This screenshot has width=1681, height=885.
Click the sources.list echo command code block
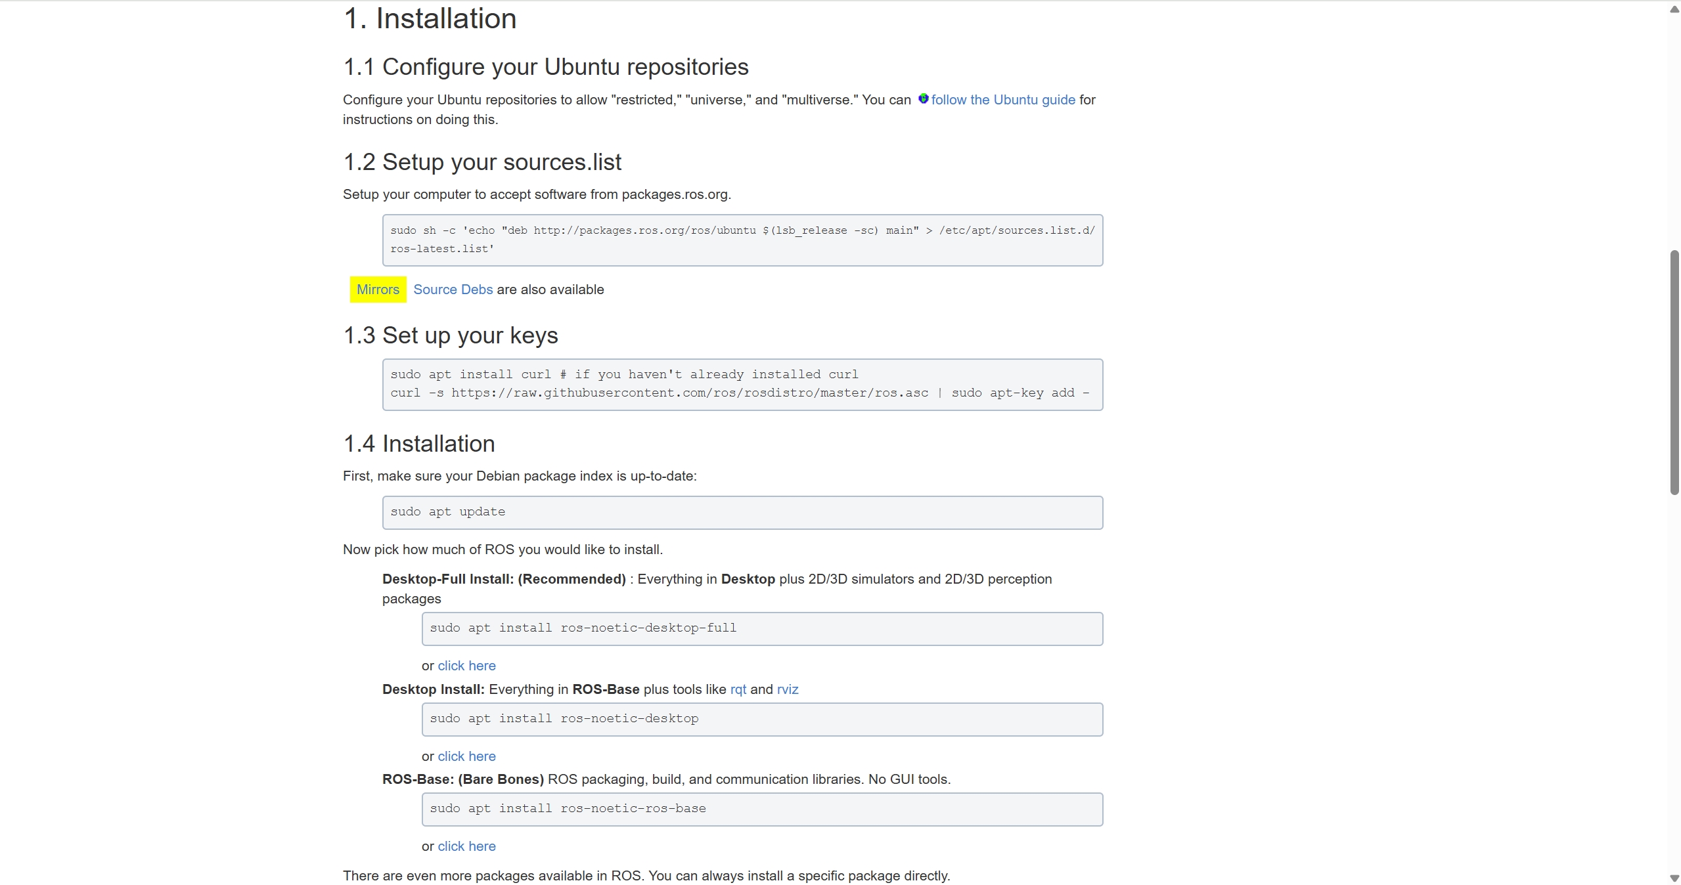pyautogui.click(x=742, y=240)
